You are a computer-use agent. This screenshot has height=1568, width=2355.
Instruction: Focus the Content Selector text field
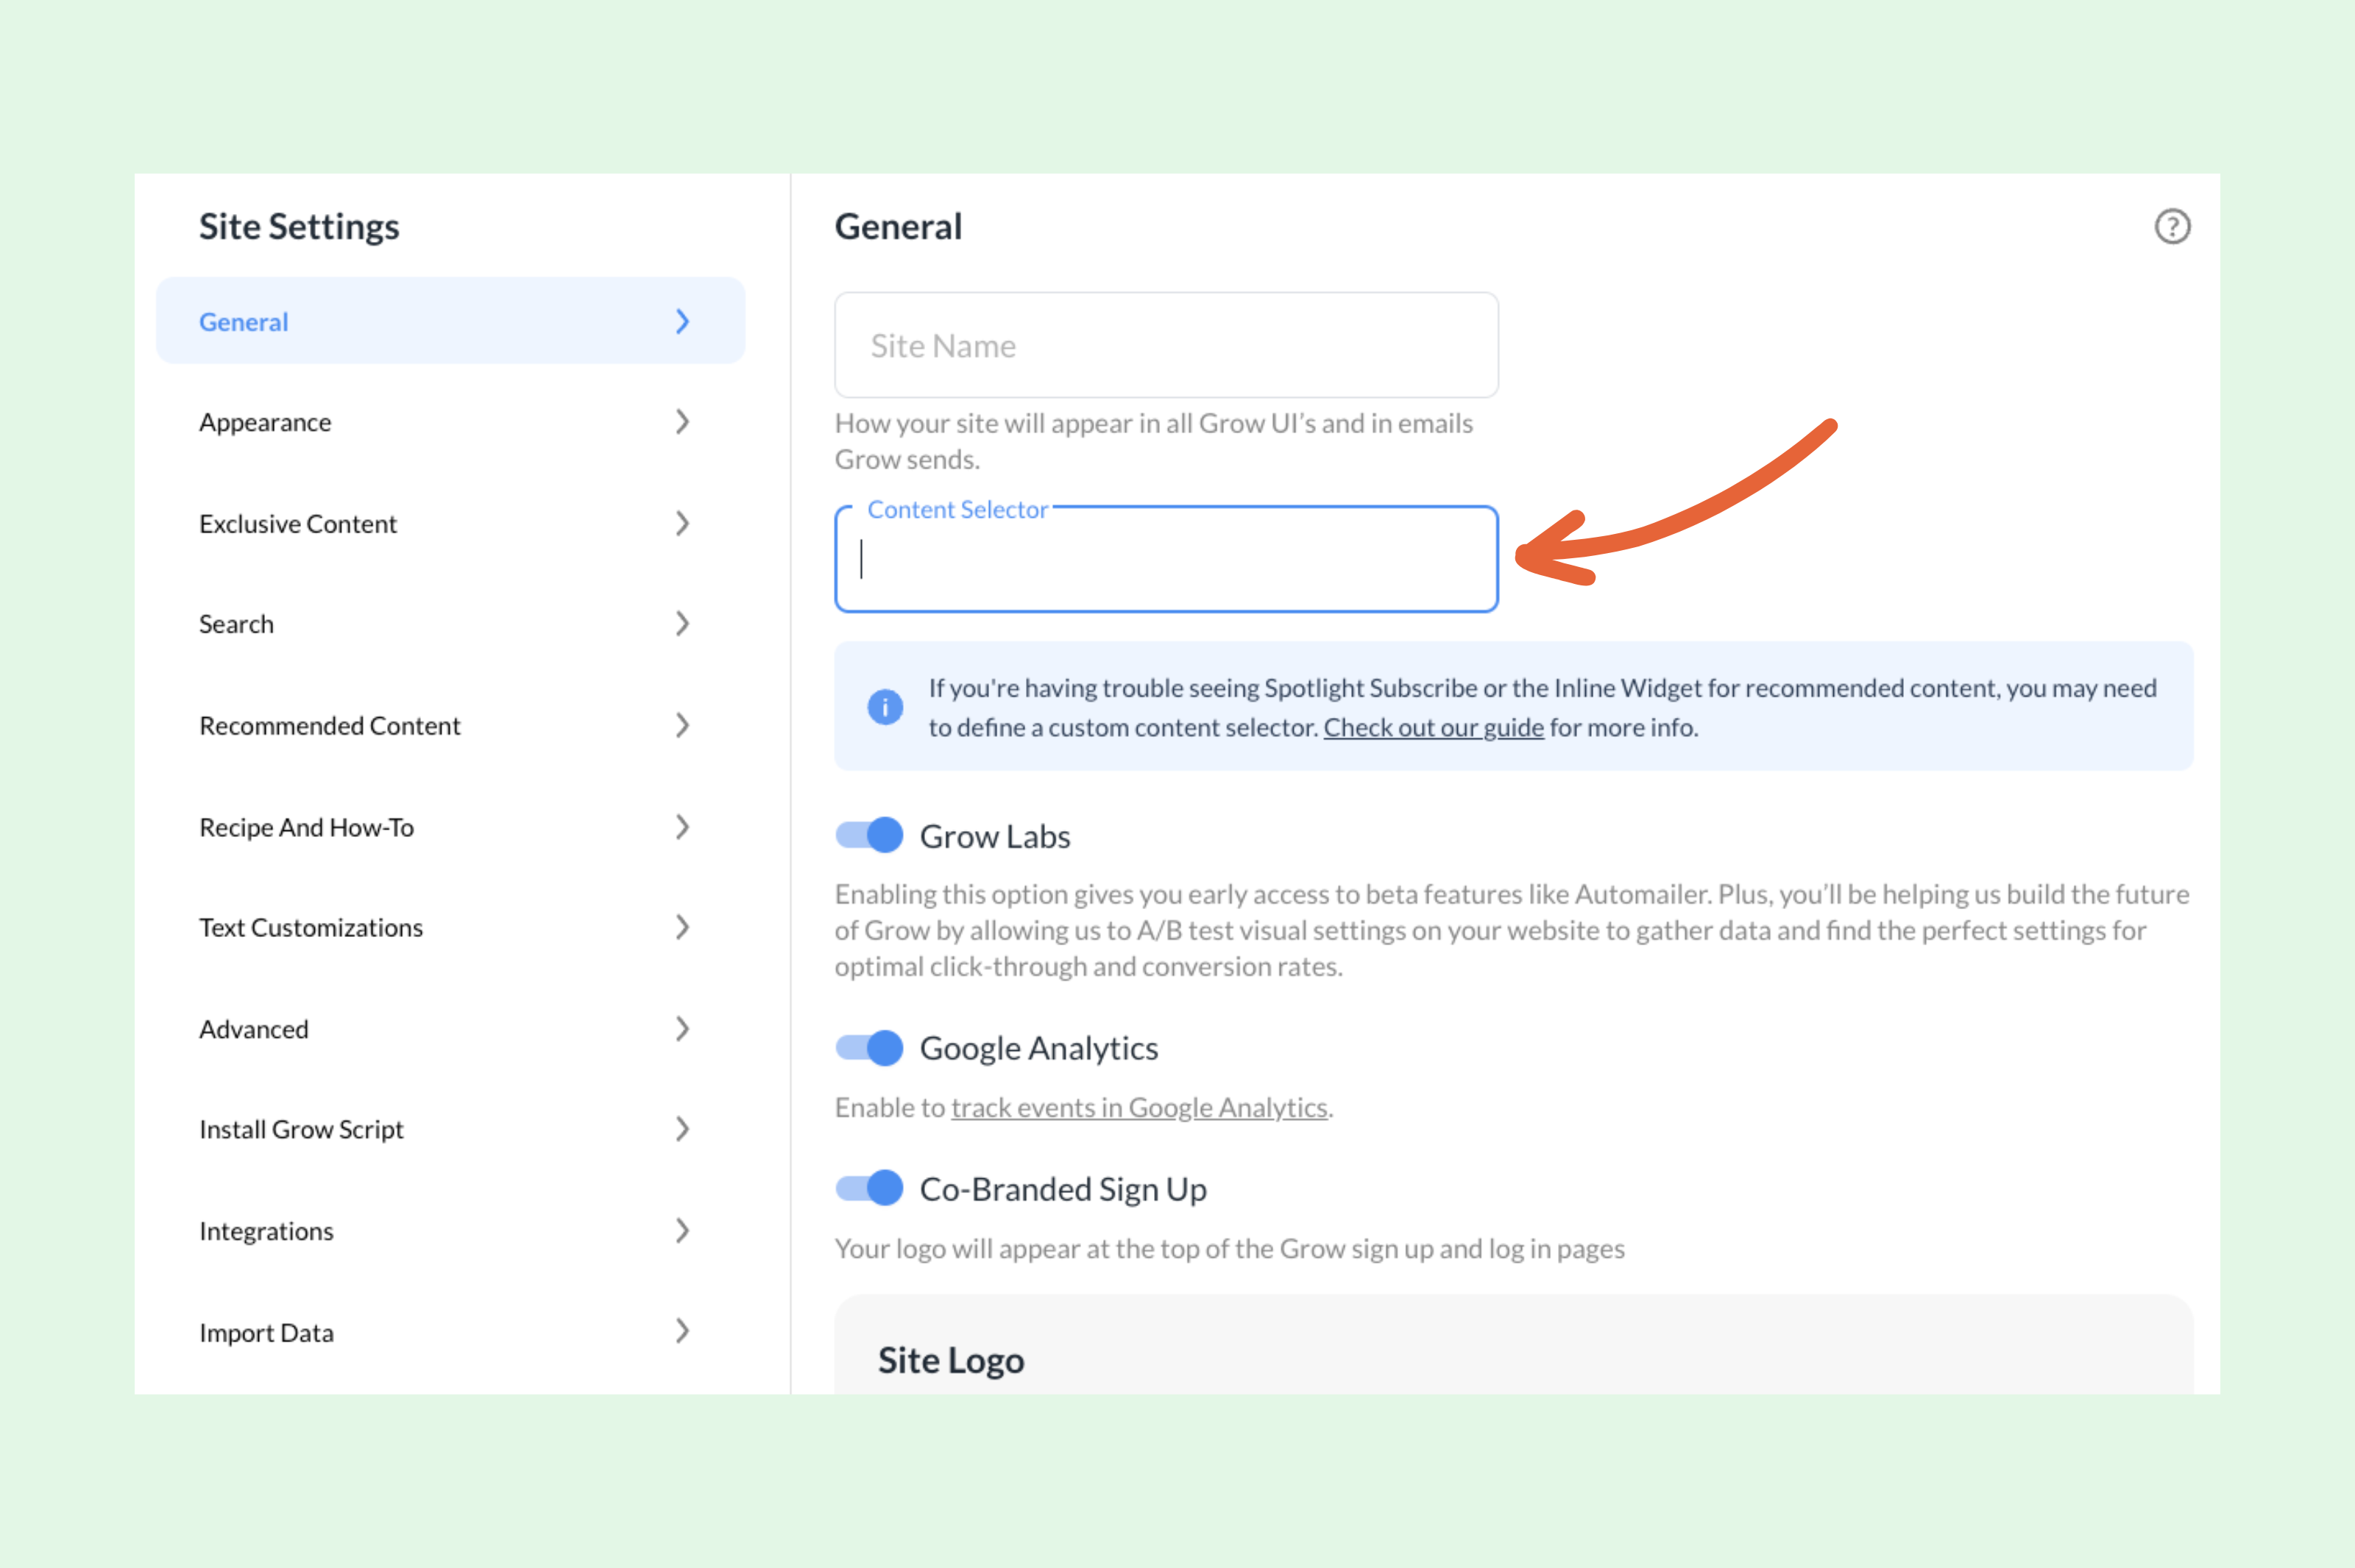(1166, 560)
